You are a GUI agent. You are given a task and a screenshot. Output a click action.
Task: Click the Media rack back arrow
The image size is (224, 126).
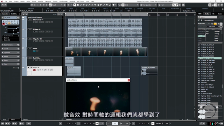[x=199, y=20]
